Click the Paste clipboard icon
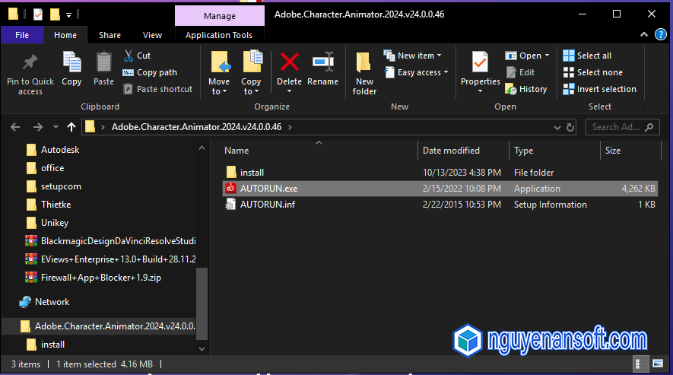This screenshot has height=375, width=673. pos(103,62)
